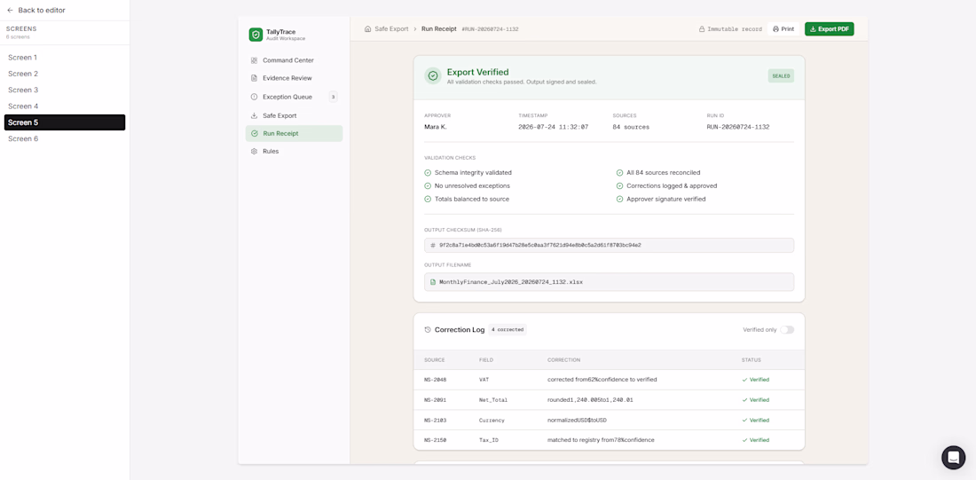Click the Exception Queue alert icon

click(x=254, y=97)
